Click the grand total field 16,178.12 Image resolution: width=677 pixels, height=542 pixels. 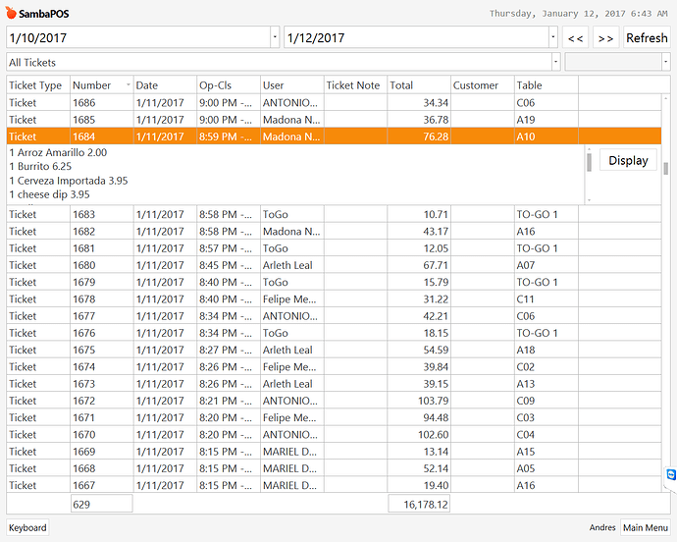pos(419,504)
